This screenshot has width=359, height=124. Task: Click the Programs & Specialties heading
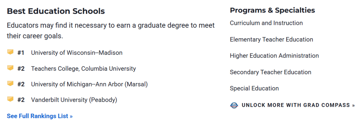(273, 10)
